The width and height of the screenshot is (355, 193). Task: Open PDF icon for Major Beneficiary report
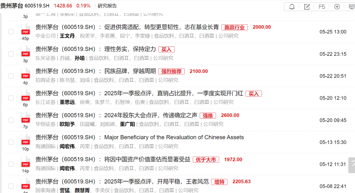26,140
